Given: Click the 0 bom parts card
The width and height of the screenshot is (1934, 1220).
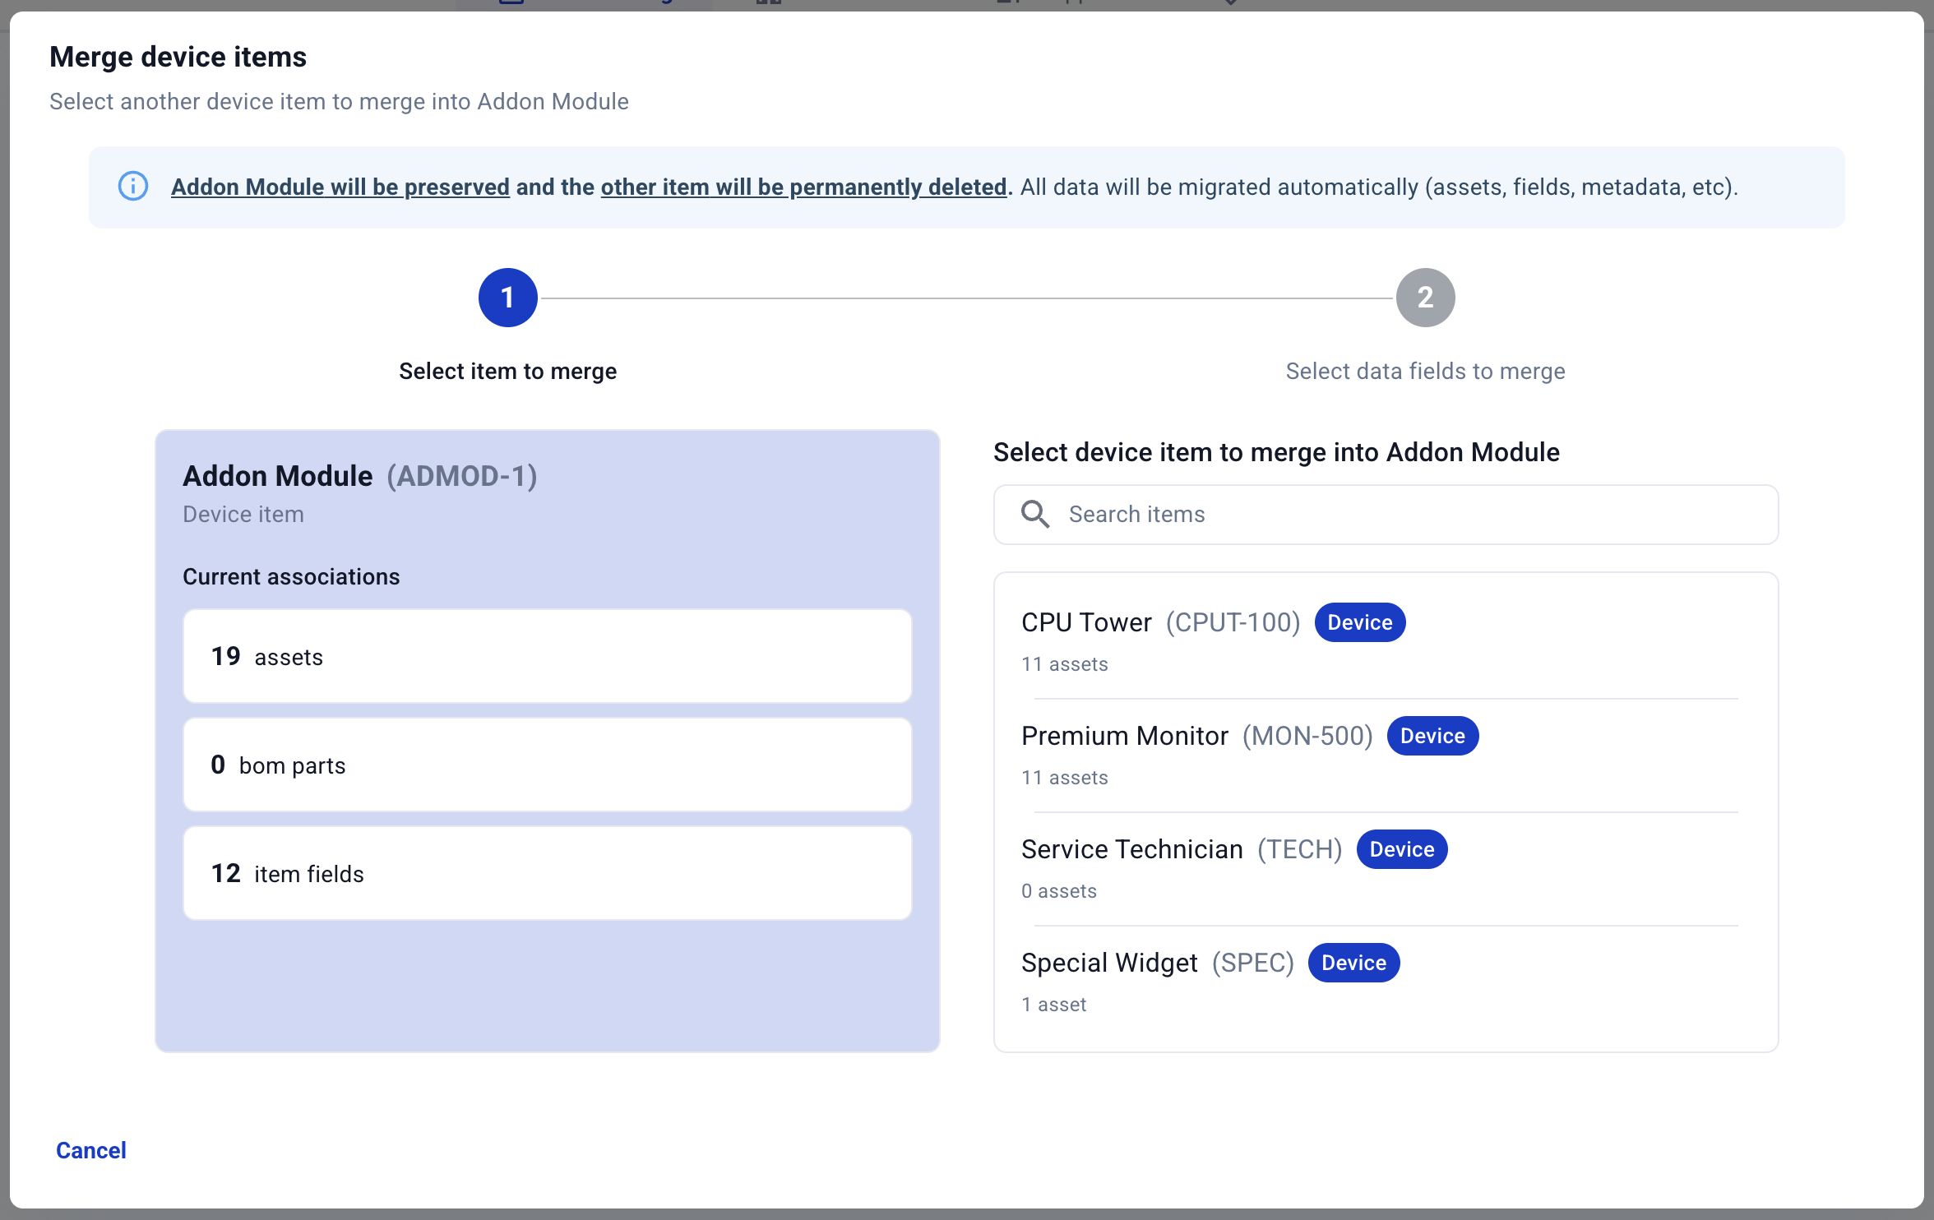Looking at the screenshot, I should tap(547, 765).
